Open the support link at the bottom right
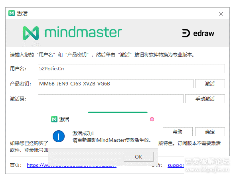Image resolution: width=233 pixels, height=176 pixels. tap(176, 165)
